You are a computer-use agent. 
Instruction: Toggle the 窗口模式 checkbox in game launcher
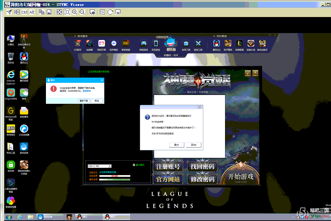(x=134, y=165)
